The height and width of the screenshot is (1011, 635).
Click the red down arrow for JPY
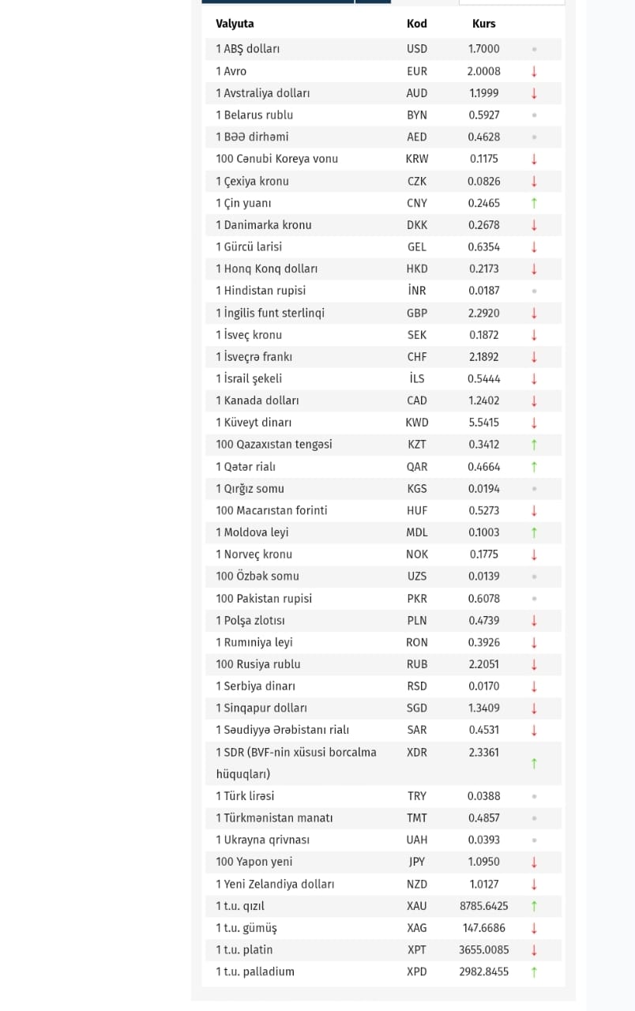pos(534,862)
